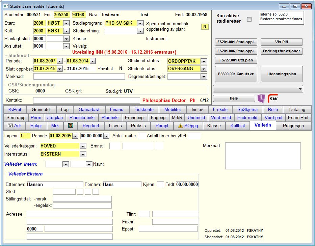Open the Adr tab with envelope icon

tap(15, 126)
